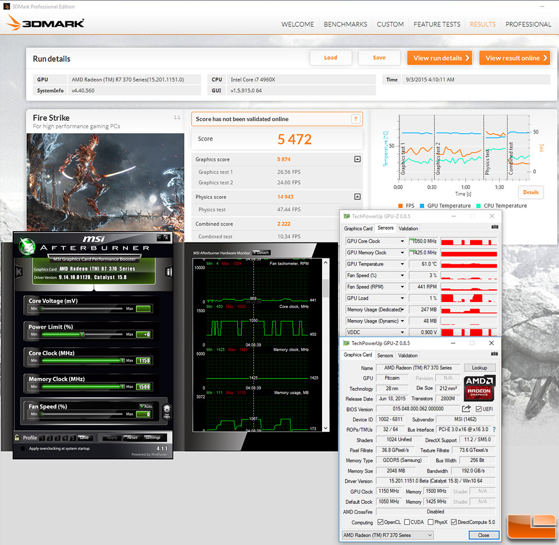
Task: Open Fan Speed (RPM) sensor dropdown
Action: click(x=402, y=287)
